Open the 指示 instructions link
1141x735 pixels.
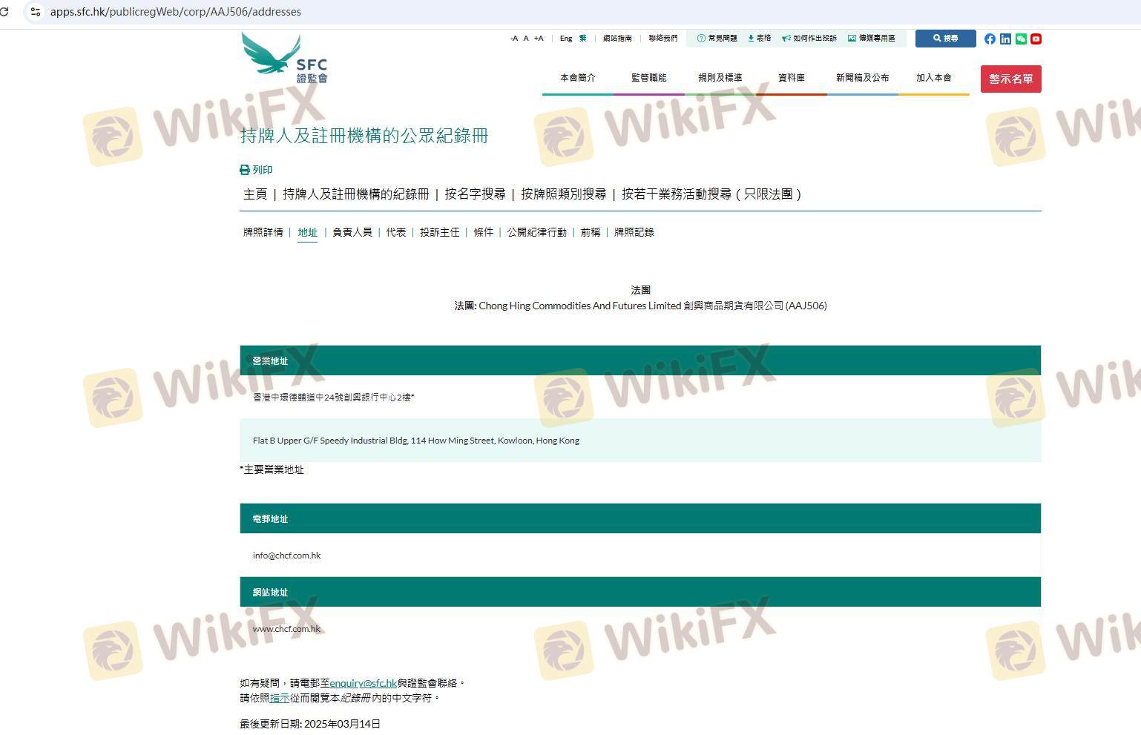click(280, 698)
